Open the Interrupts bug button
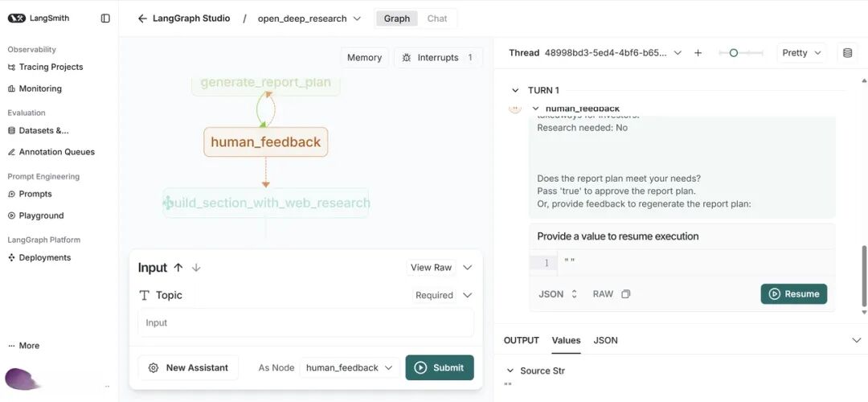 click(438, 58)
